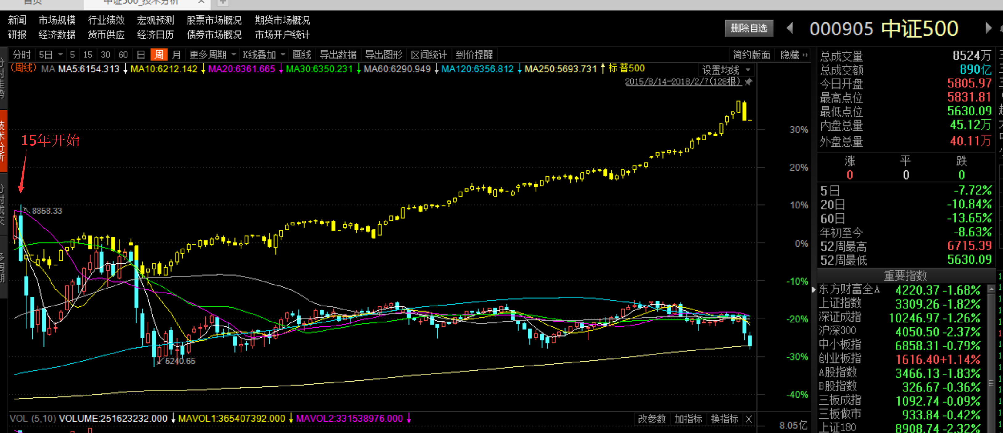Click the previous stock left arrow
This screenshot has height=433, width=1003.
click(790, 28)
